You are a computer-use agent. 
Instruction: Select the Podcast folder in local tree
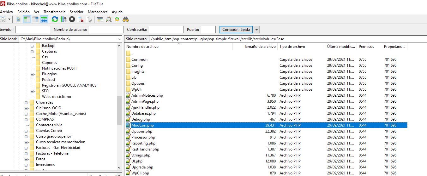pos(49,80)
